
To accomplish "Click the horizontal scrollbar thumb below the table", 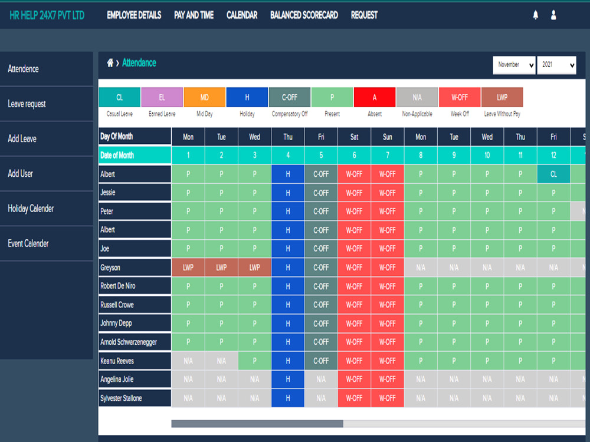I will 257,424.
